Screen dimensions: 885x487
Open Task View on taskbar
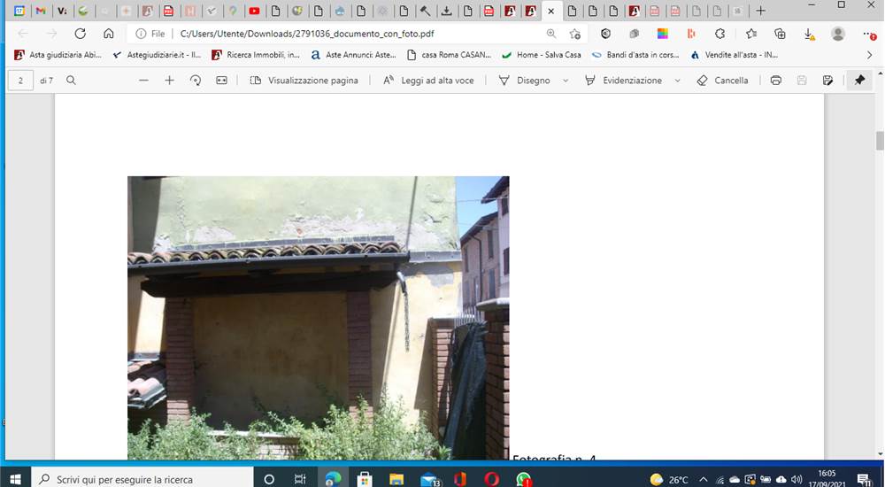tap(300, 479)
